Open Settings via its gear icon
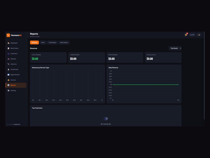210x158 pixels. coord(8,90)
